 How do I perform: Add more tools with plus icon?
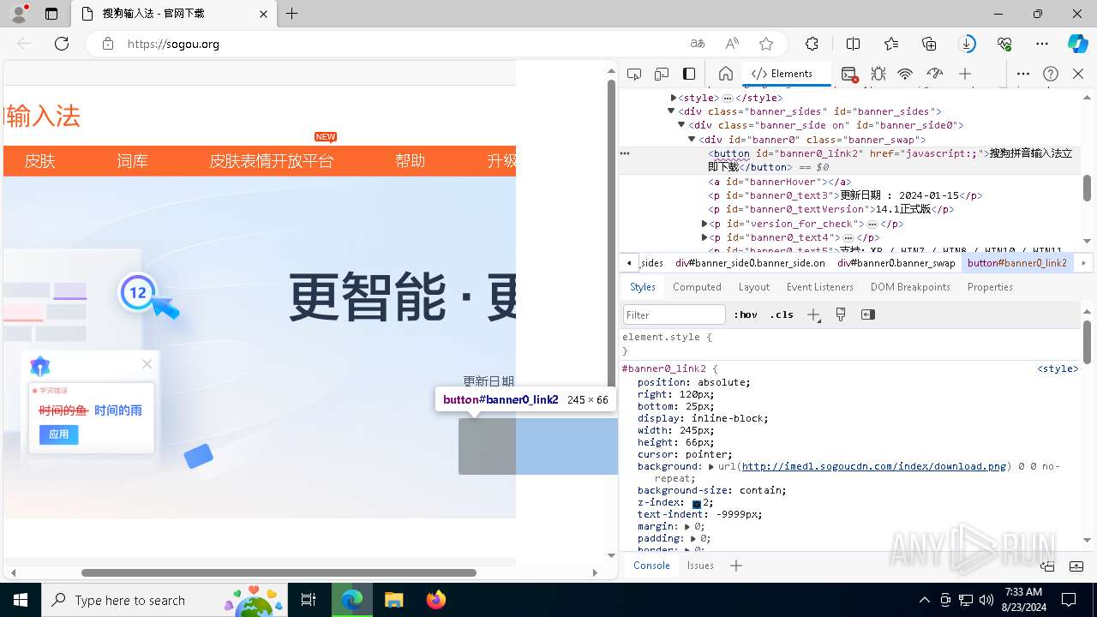965,74
